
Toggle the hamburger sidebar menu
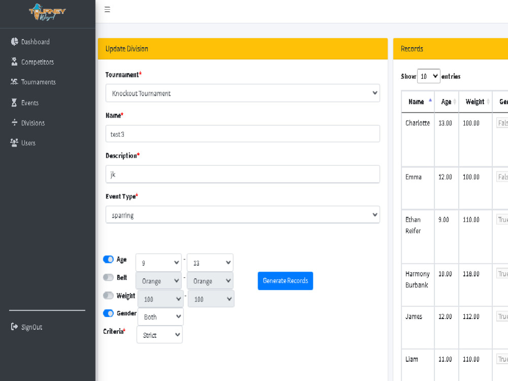click(107, 10)
